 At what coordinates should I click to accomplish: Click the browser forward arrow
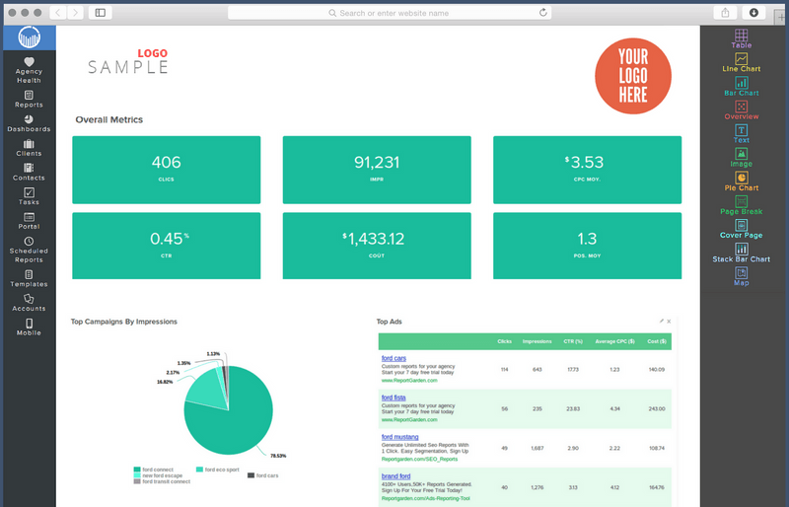click(x=75, y=13)
